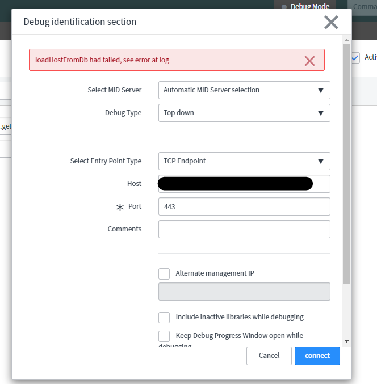Close the Debug identification section dialog
Viewport: 377px width, 384px height.
tap(331, 22)
